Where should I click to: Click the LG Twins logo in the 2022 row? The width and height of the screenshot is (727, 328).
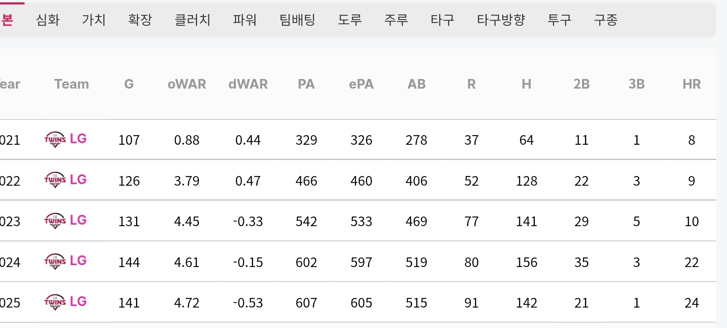click(55, 180)
